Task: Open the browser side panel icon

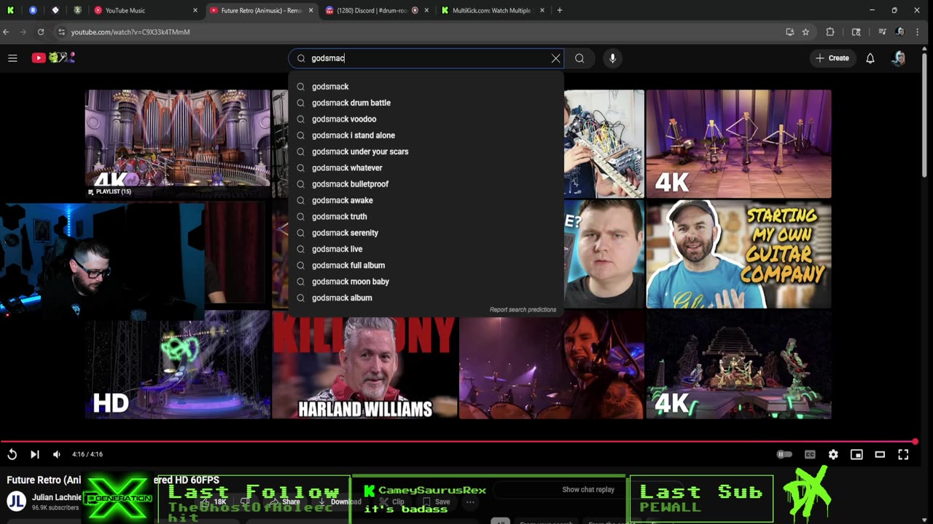Action: pyautogui.click(x=856, y=32)
